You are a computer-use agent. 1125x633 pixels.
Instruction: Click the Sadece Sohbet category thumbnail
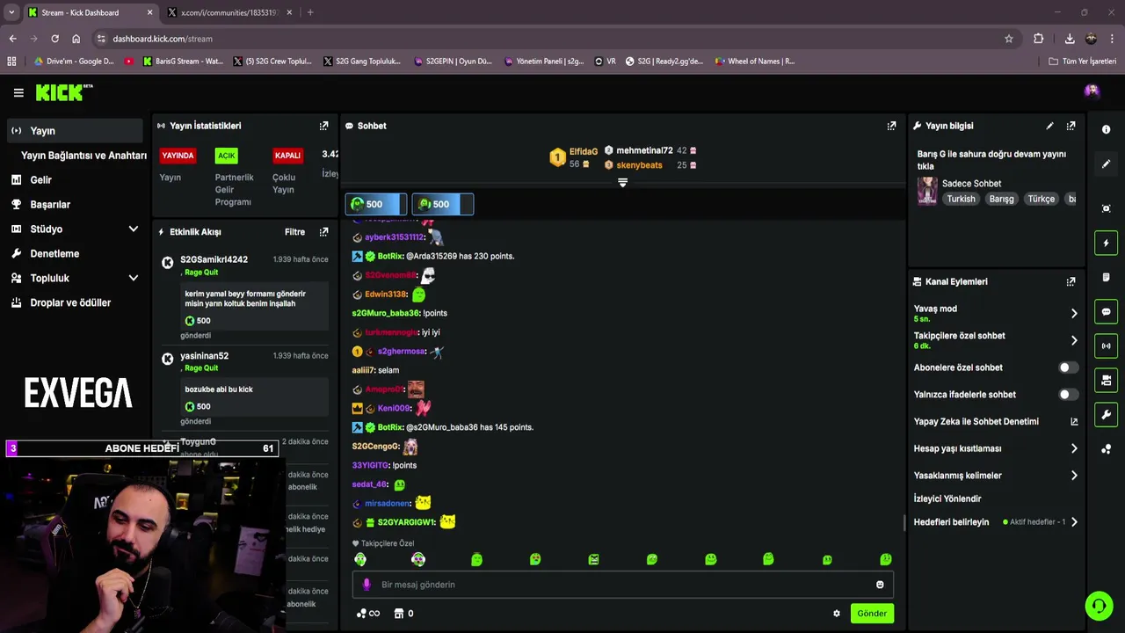927,191
